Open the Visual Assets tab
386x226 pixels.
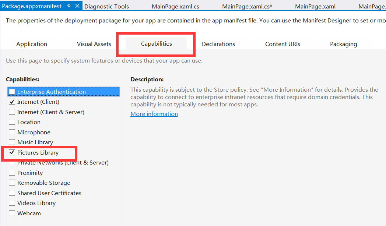coord(94,44)
